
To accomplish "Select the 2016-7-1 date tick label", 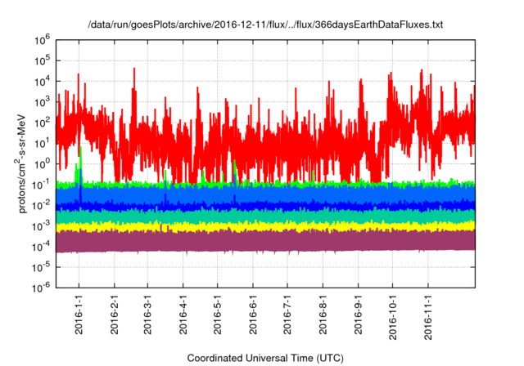I will click(287, 315).
